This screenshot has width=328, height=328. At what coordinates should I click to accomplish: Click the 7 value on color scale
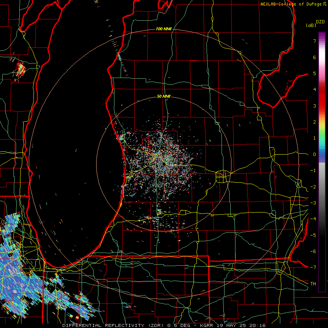pos(315,41)
